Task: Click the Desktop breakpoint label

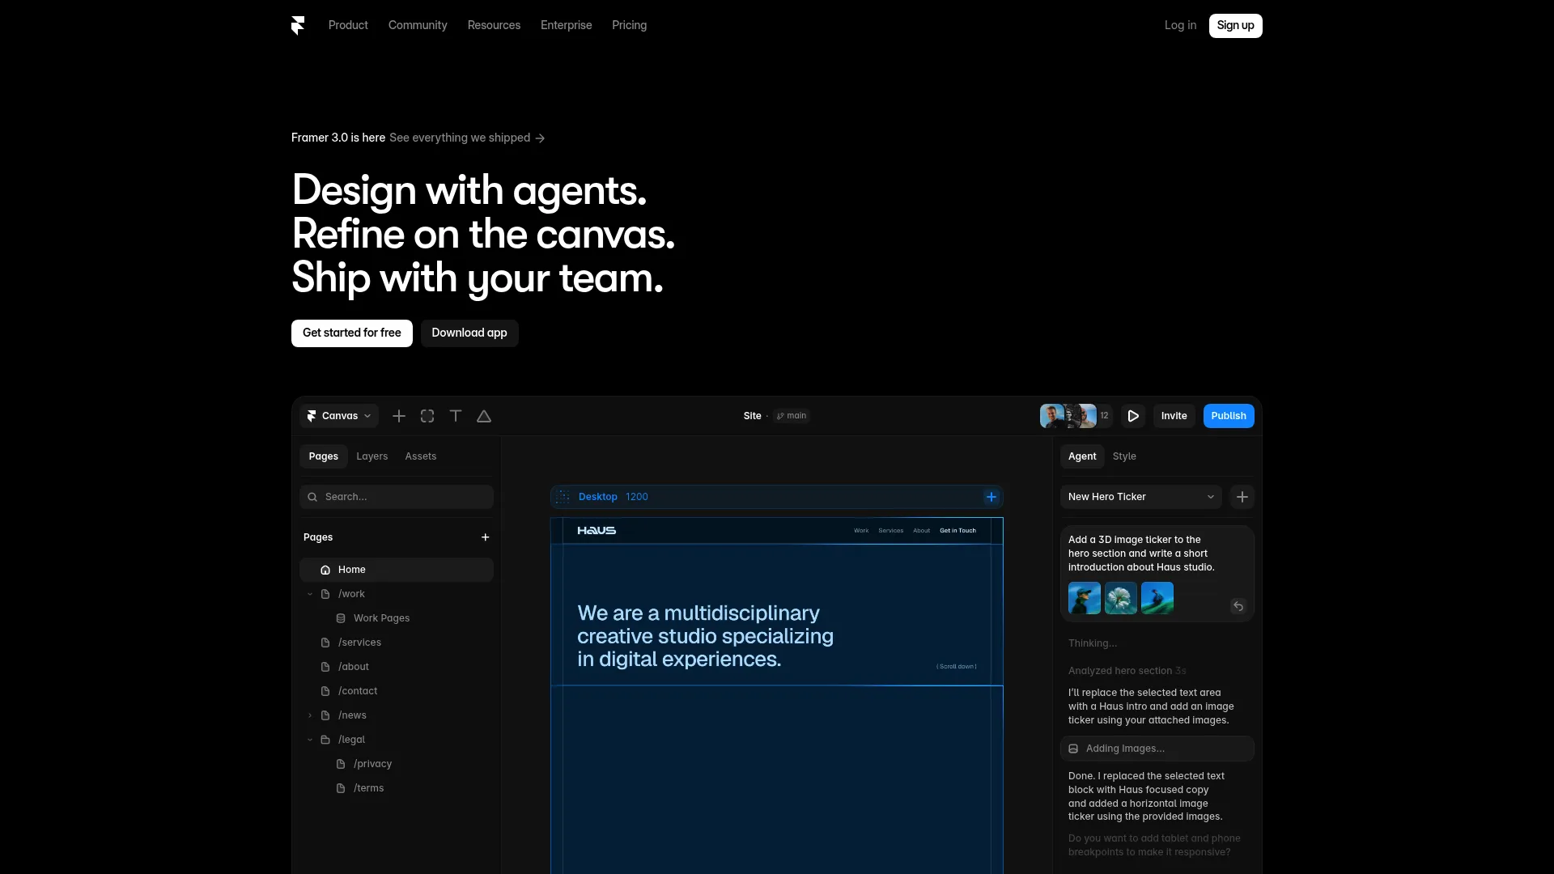Action: 598,497
